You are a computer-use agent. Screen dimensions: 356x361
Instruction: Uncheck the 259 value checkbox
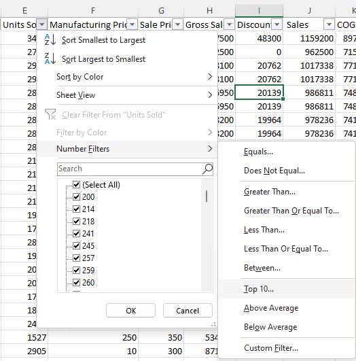point(76,270)
